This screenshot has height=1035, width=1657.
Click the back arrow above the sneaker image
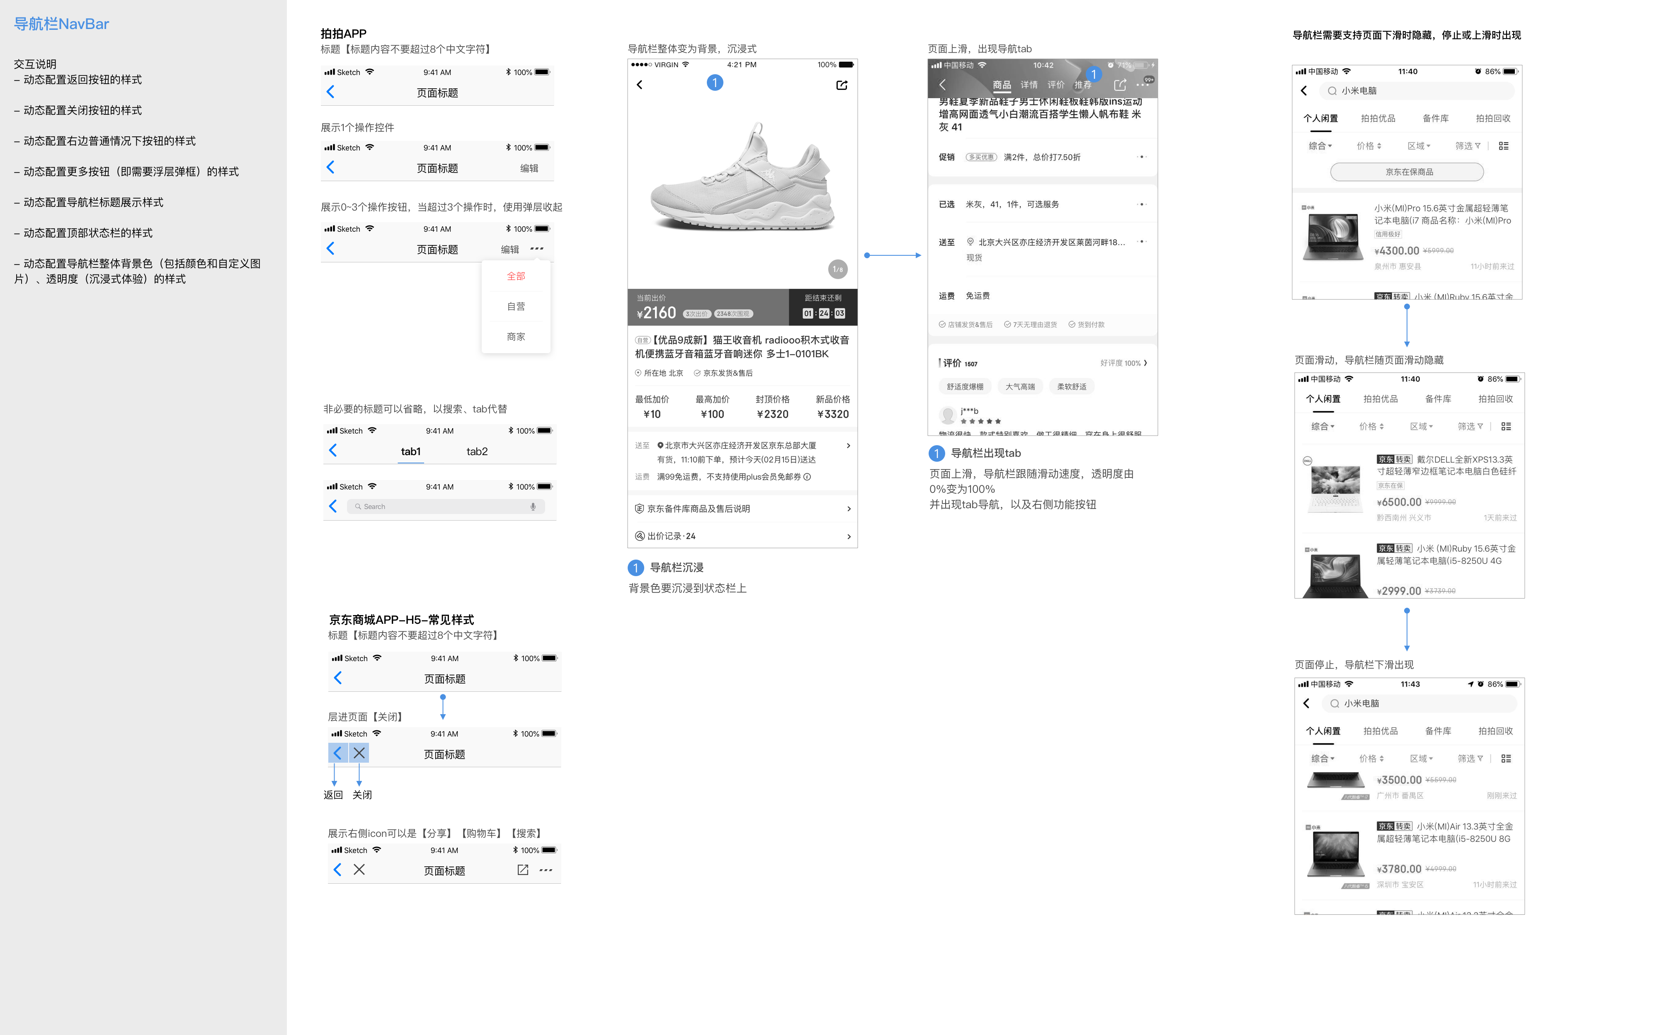[x=640, y=85]
